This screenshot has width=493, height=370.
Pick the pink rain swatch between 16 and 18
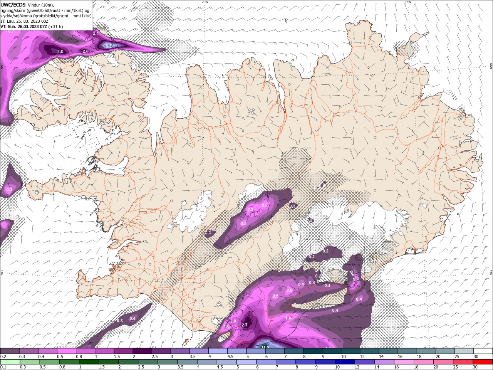(403, 362)
